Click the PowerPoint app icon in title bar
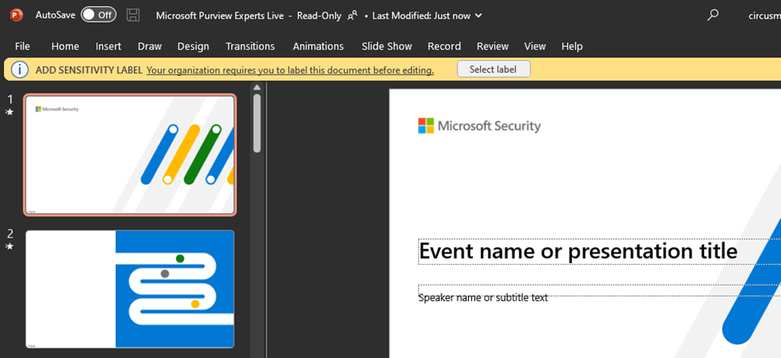 point(16,15)
